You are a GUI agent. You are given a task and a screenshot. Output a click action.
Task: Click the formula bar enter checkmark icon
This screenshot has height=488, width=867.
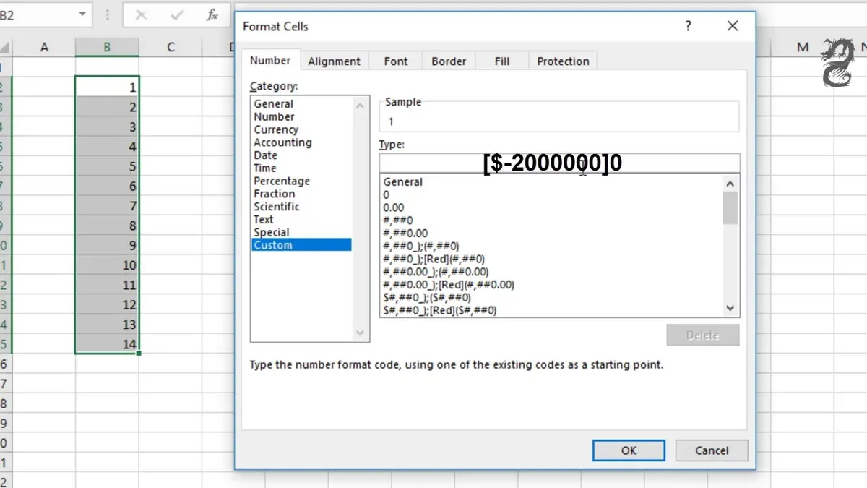click(x=176, y=14)
